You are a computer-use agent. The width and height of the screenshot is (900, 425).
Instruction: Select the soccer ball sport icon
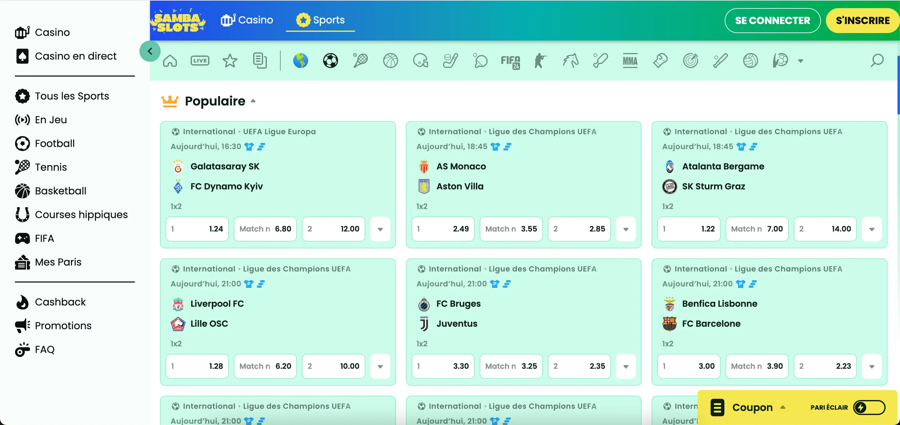[331, 61]
